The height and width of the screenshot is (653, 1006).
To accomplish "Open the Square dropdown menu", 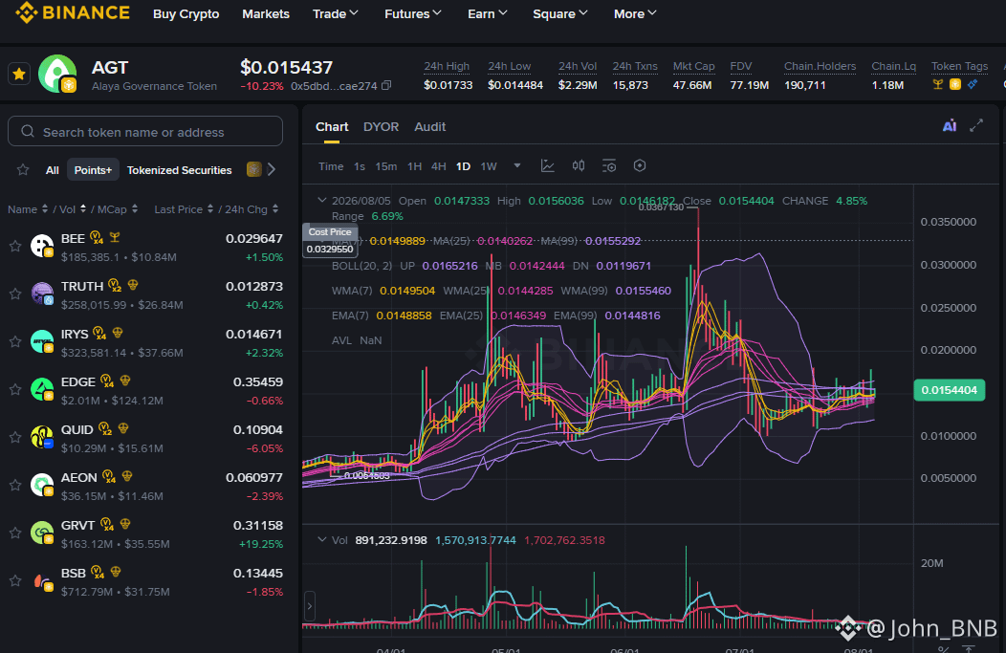I will click(559, 13).
